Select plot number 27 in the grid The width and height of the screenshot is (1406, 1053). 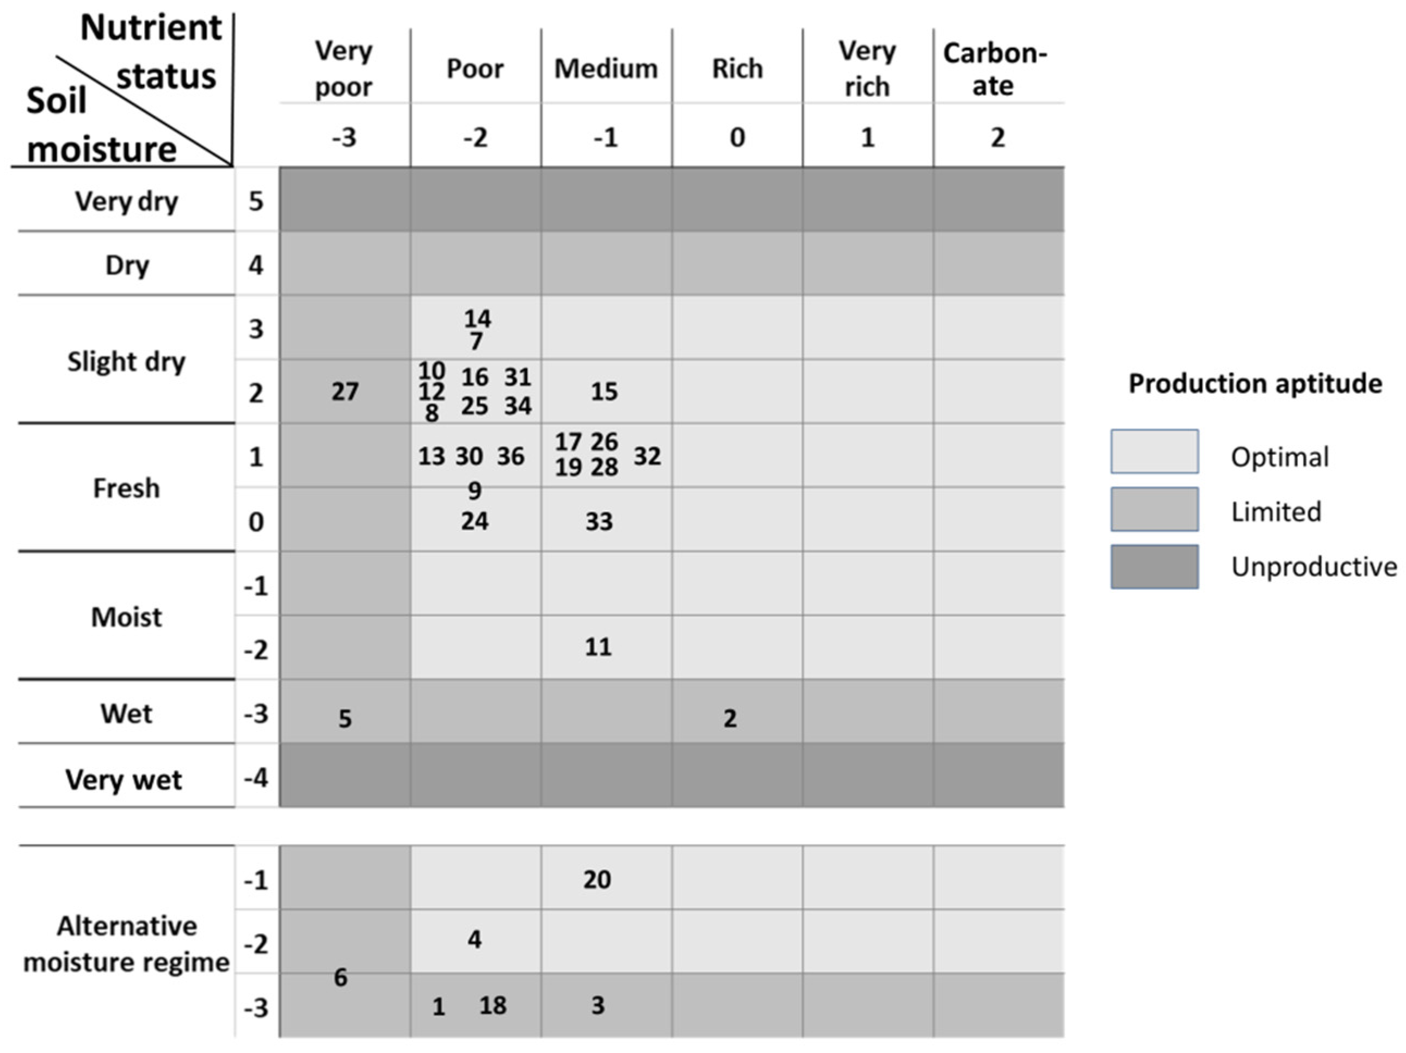click(x=344, y=392)
